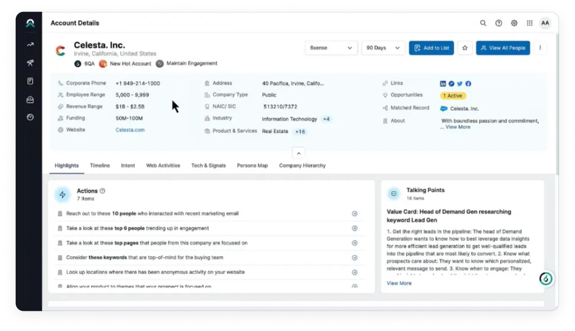Click the 5,000 - 9,999 employee range value
The width and height of the screenshot is (575, 331).
coord(132,95)
